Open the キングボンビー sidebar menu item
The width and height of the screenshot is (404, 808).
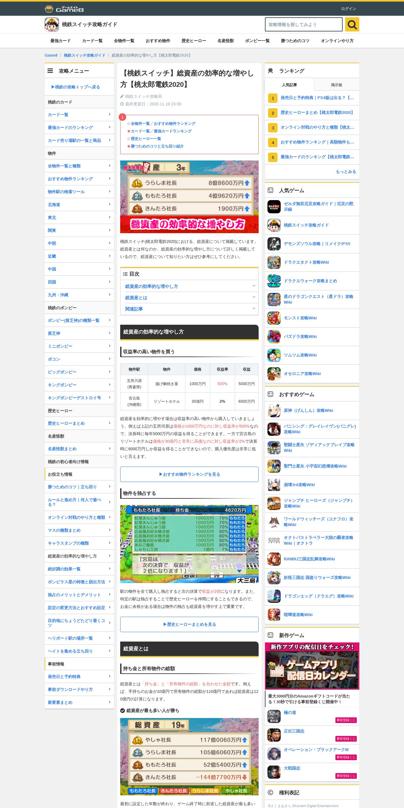click(x=79, y=385)
